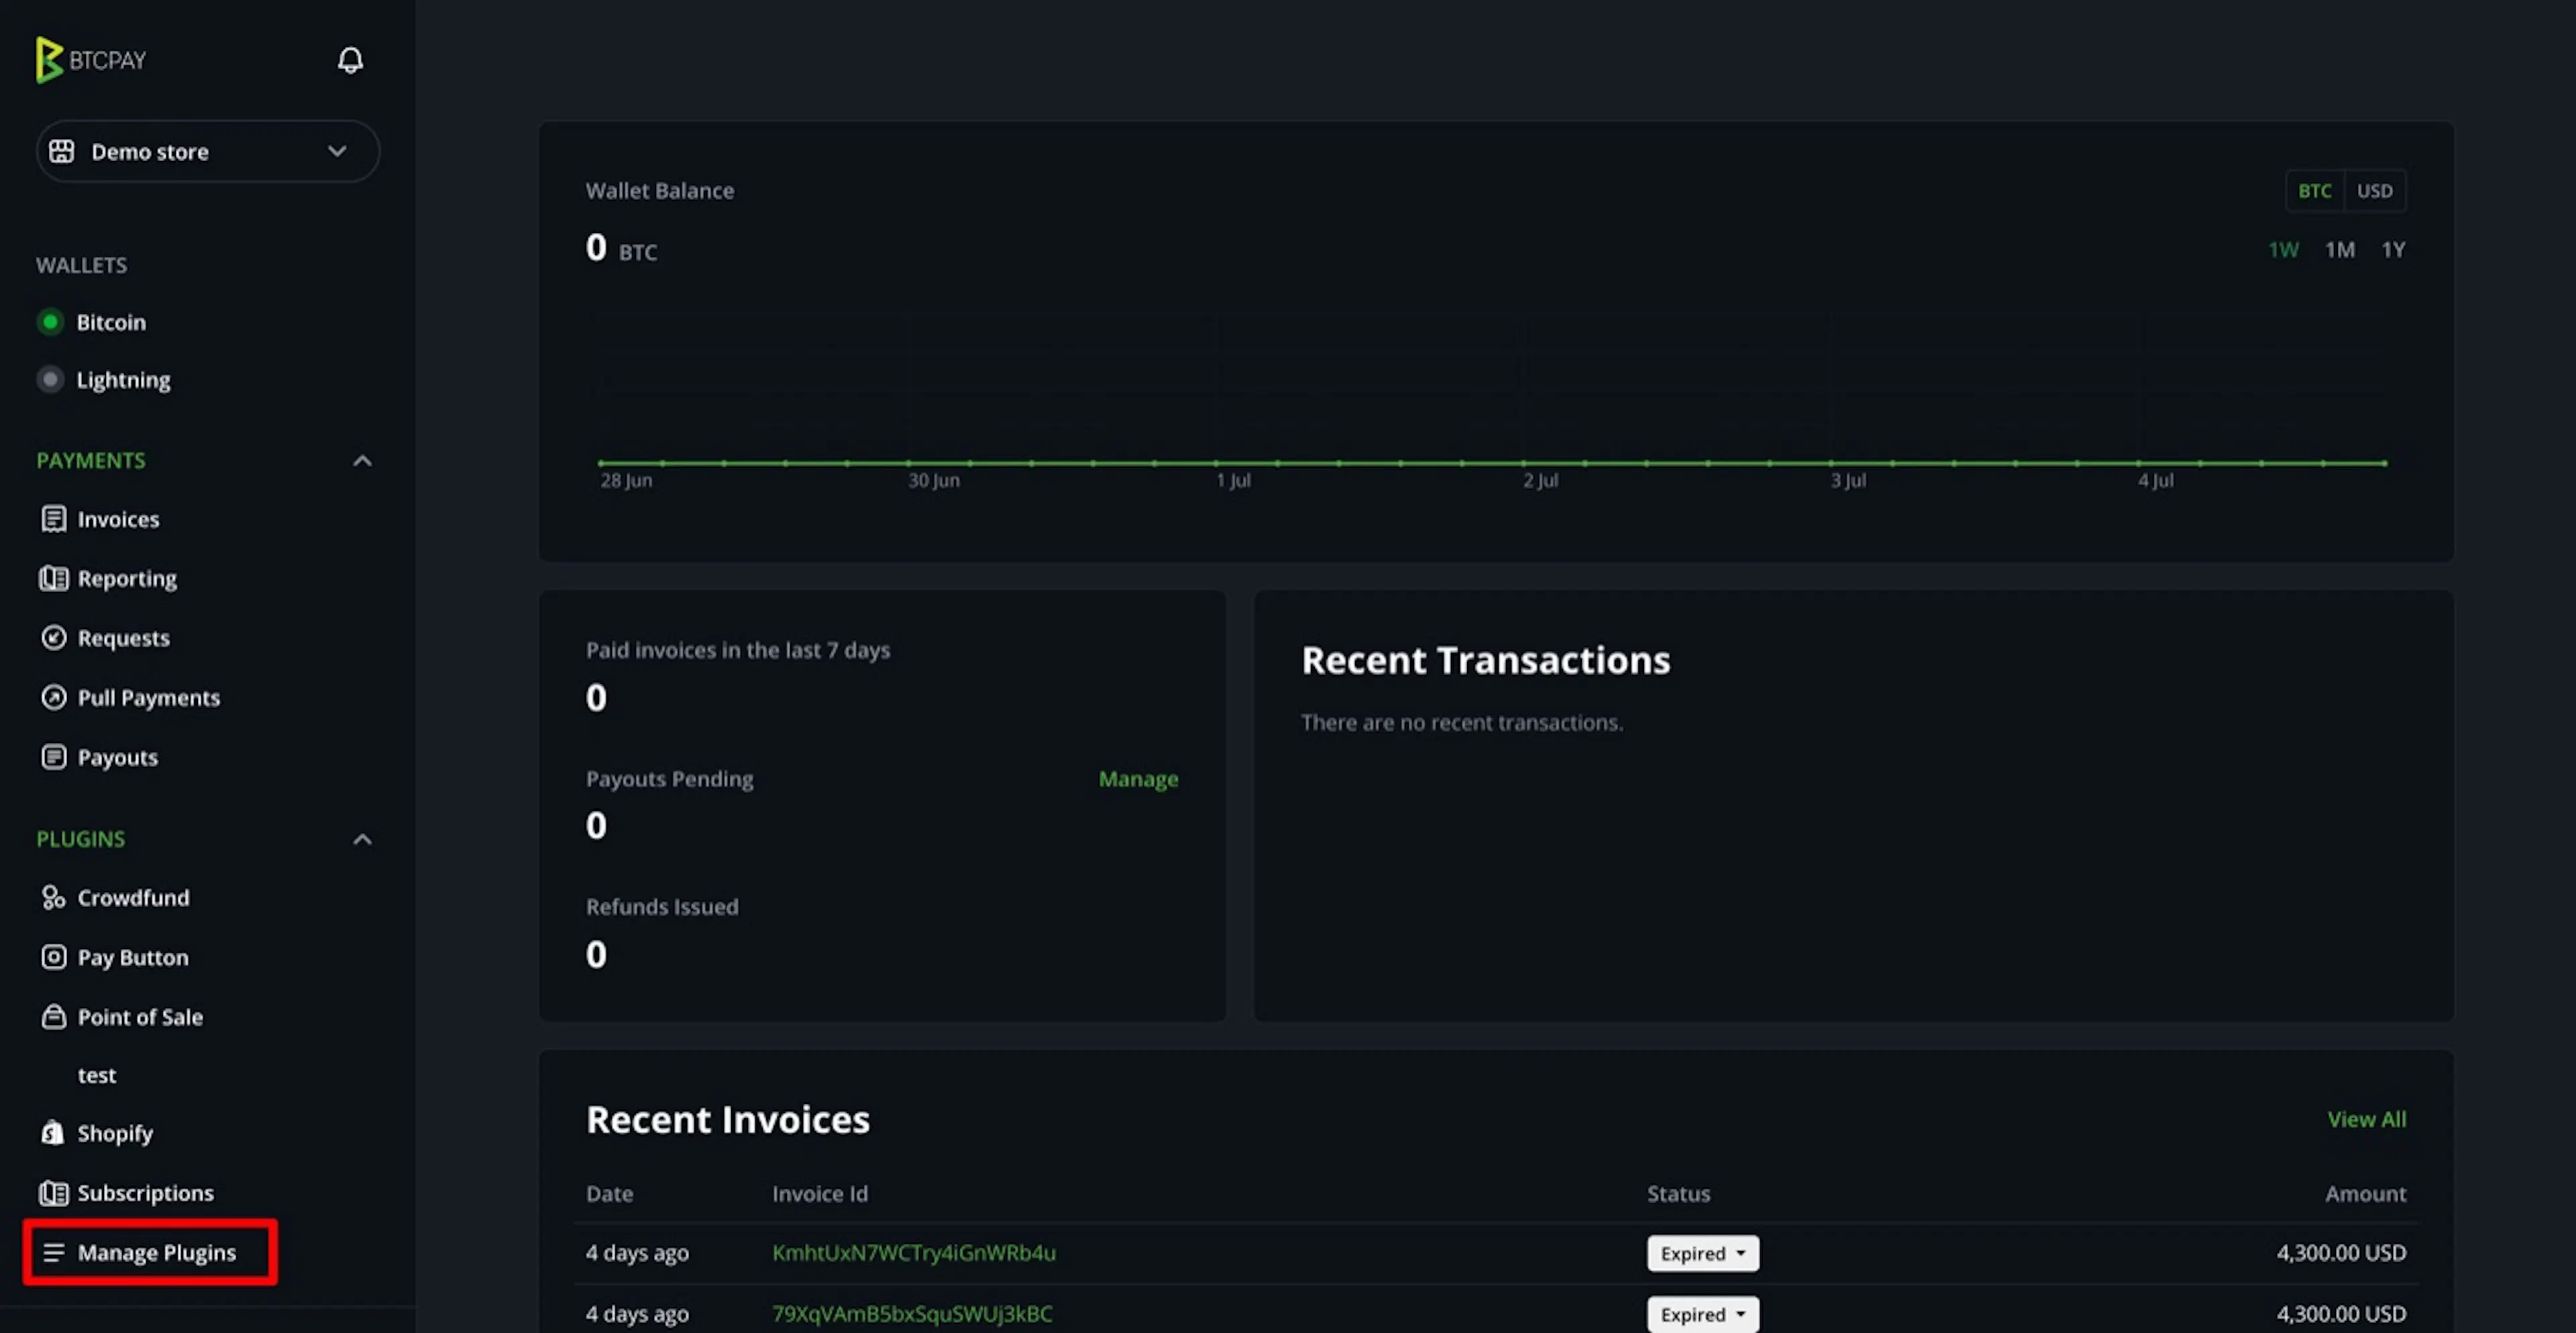Open Crowdfund plugin

coord(133,897)
